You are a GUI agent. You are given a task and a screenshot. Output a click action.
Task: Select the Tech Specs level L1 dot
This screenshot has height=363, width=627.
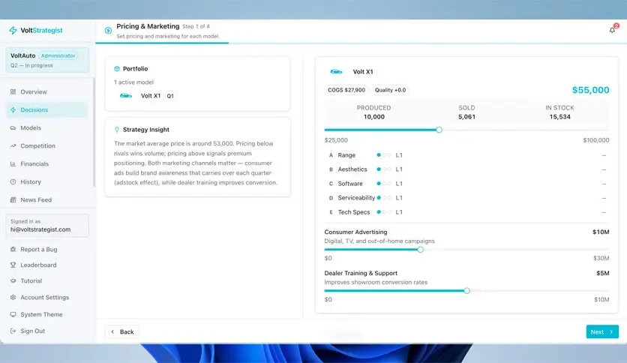379,212
